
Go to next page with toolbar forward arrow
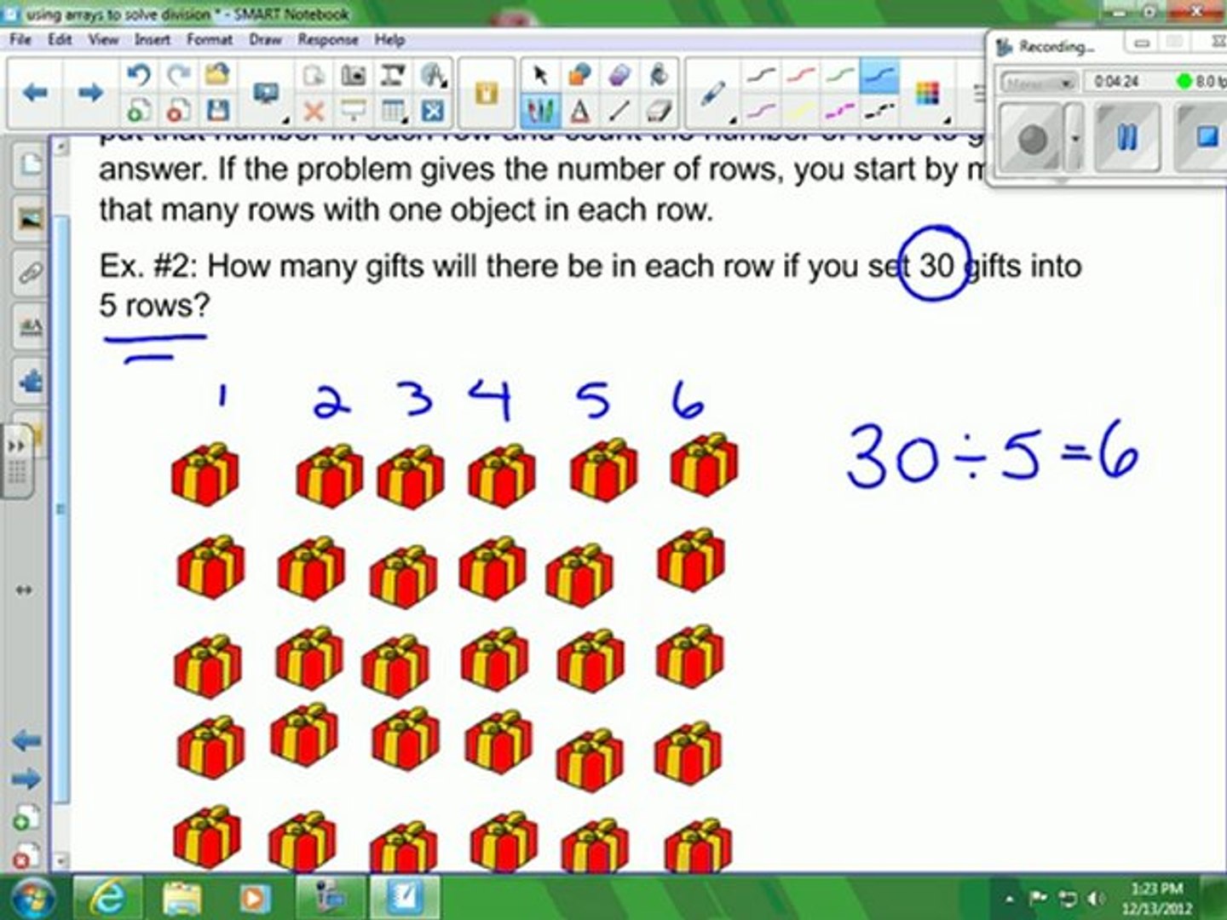click(x=89, y=92)
